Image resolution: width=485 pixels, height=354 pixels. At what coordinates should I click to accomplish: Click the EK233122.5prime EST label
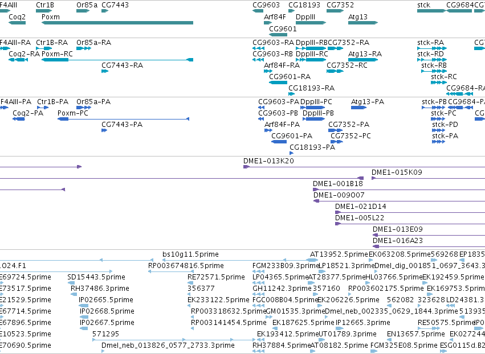click(x=218, y=301)
